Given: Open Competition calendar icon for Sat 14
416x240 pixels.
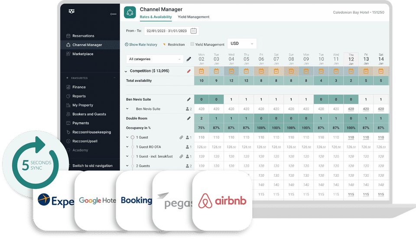Looking at the screenshot, I should [x=381, y=71].
